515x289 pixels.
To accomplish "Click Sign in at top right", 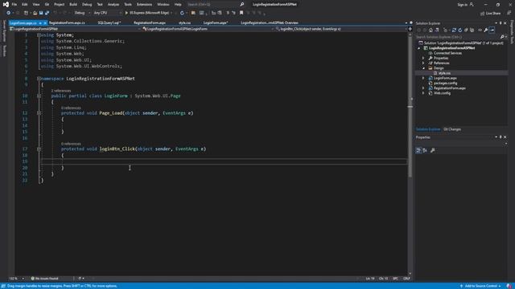I will [465, 5].
